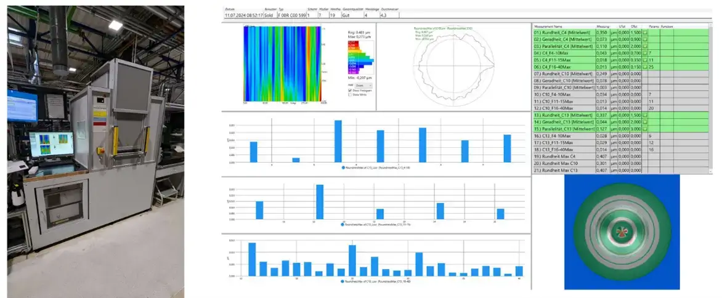The image size is (722, 298).
Task: Select the 13.) Rundheit_C13 [Mittelwert] row
Action: (622, 115)
